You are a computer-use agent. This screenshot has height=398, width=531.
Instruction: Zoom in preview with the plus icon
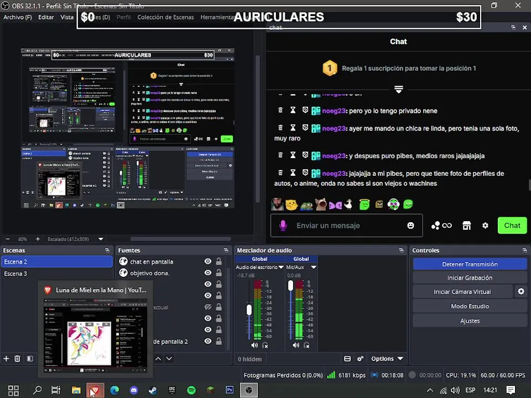(38, 239)
